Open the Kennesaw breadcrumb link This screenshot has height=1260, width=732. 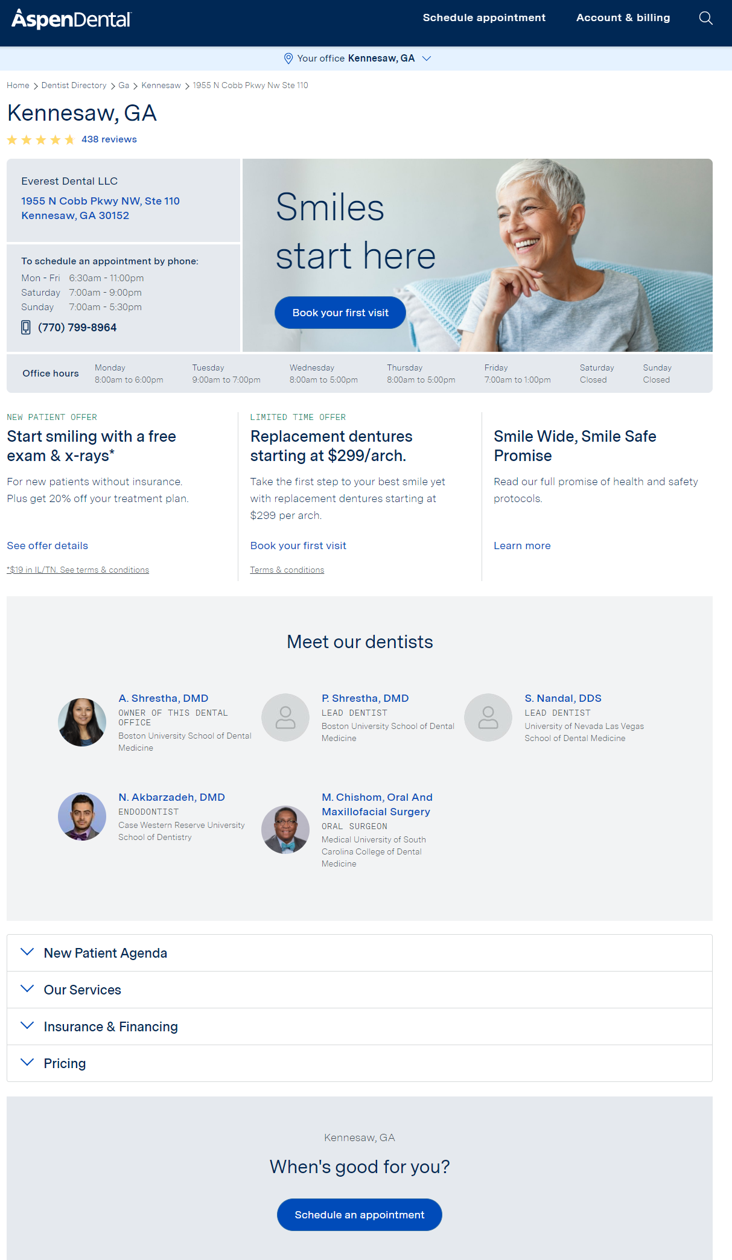point(161,86)
